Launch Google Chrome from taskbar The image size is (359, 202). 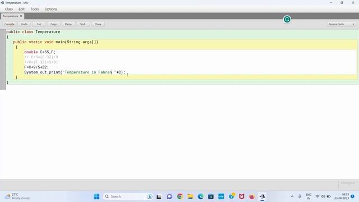pyautogui.click(x=180, y=196)
